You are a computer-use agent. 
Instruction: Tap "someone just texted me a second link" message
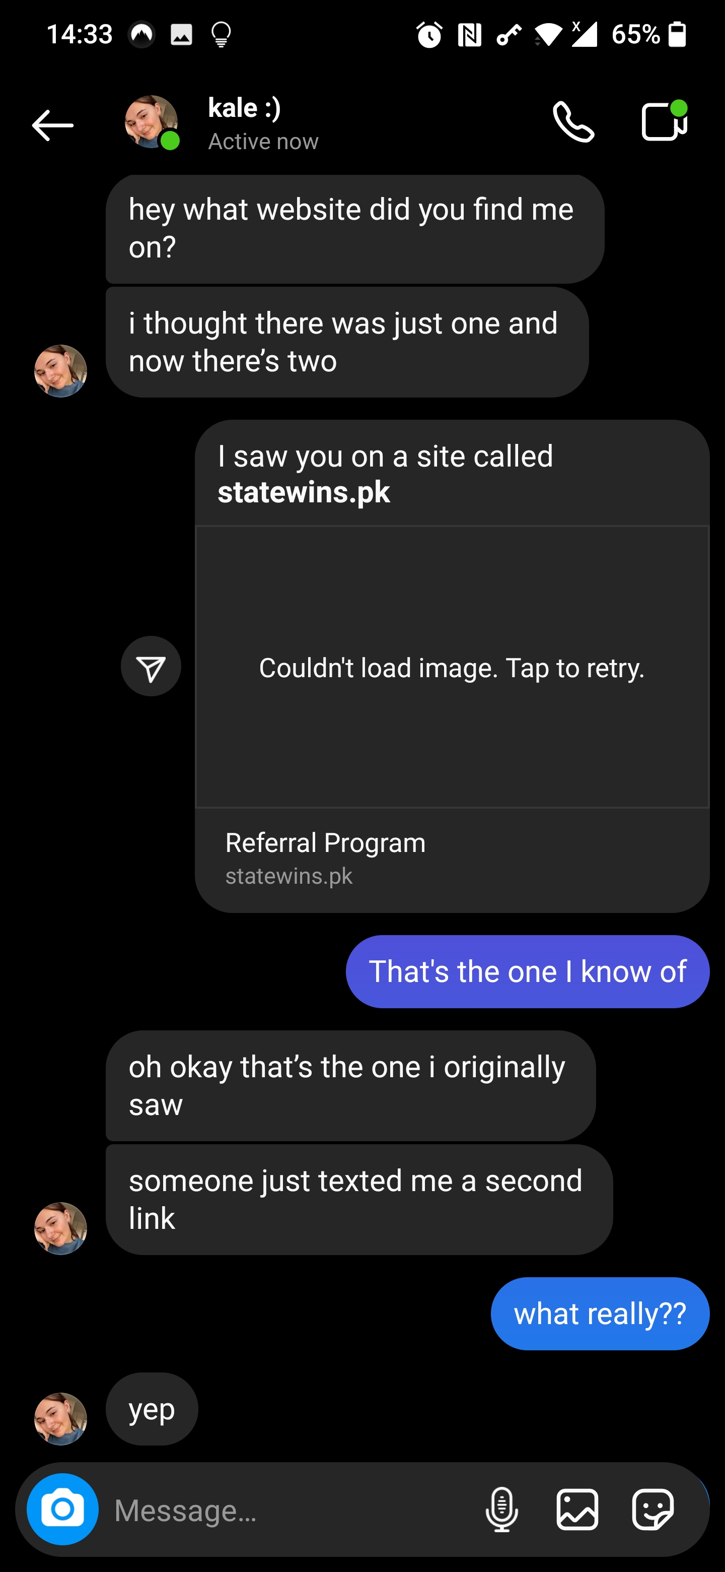pos(358,1199)
